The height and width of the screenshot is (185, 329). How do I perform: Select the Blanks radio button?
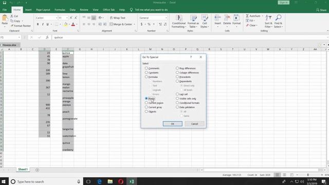point(146,98)
